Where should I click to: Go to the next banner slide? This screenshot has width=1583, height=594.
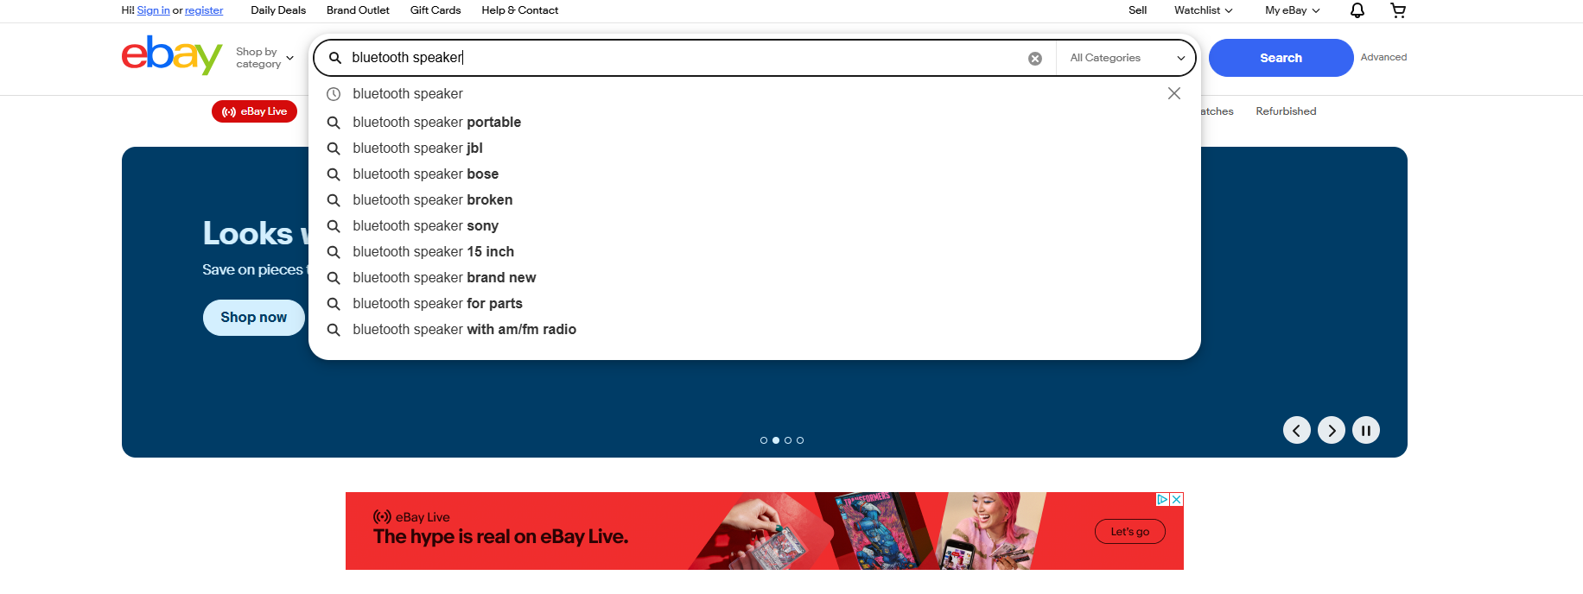(1332, 430)
